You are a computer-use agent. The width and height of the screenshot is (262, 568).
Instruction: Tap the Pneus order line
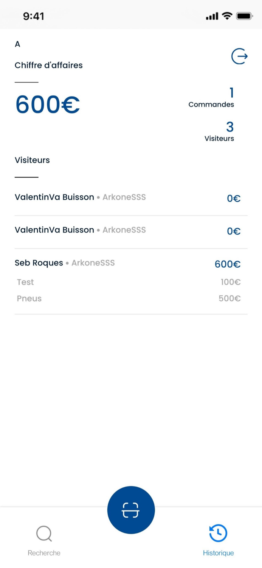click(29, 298)
